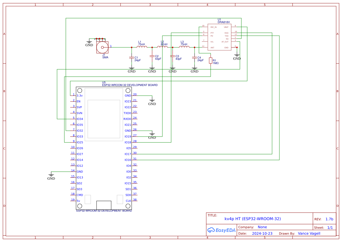Click the C2 capacitor symbol
The image size is (342, 242).
pos(152,56)
